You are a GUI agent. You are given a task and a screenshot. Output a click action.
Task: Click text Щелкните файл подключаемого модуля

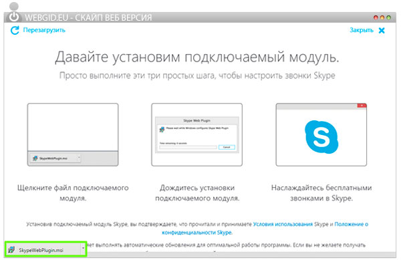73,192
